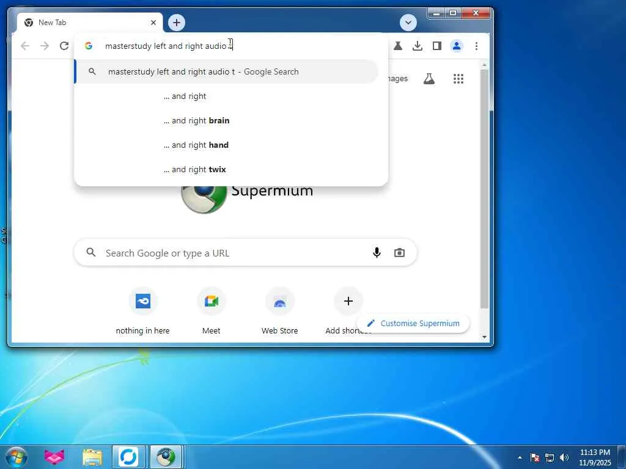
Task: Open the volume speaker tray icon
Action: coord(564,457)
